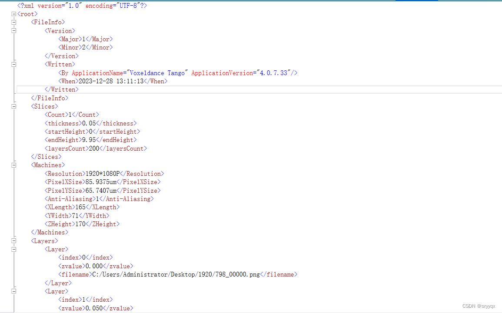The width and height of the screenshot is (502, 313).
Task: Collapse the Version element
Action: [13, 30]
